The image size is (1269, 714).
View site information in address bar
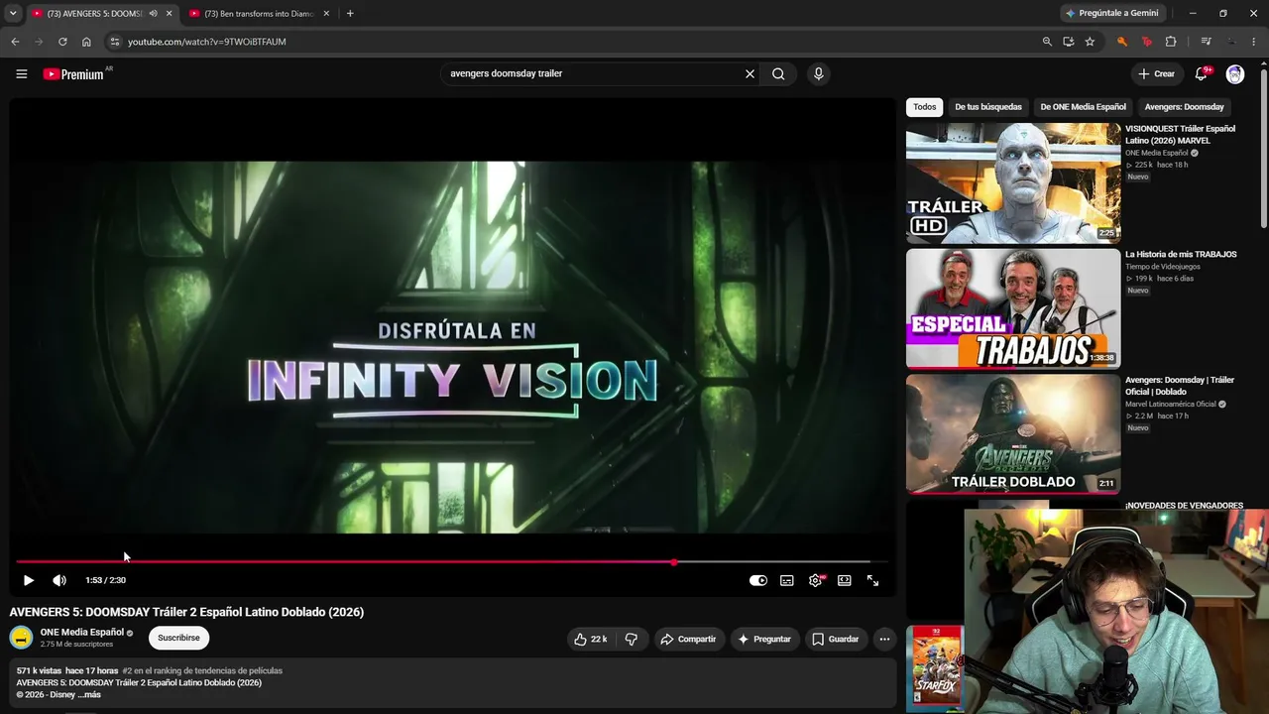coord(115,42)
